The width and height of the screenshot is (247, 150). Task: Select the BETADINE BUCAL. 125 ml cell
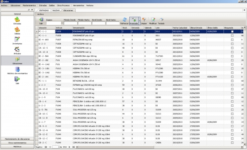point(97,81)
